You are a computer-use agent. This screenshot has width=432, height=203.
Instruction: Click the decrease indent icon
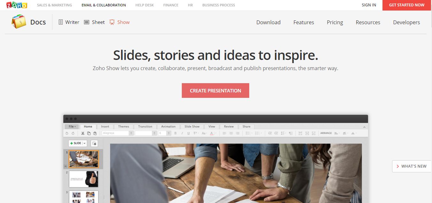[270, 133]
